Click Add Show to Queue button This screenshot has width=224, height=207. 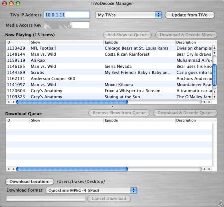pyautogui.click(x=127, y=35)
